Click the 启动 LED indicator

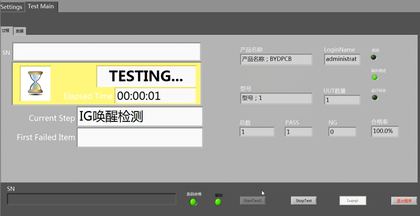374,57
